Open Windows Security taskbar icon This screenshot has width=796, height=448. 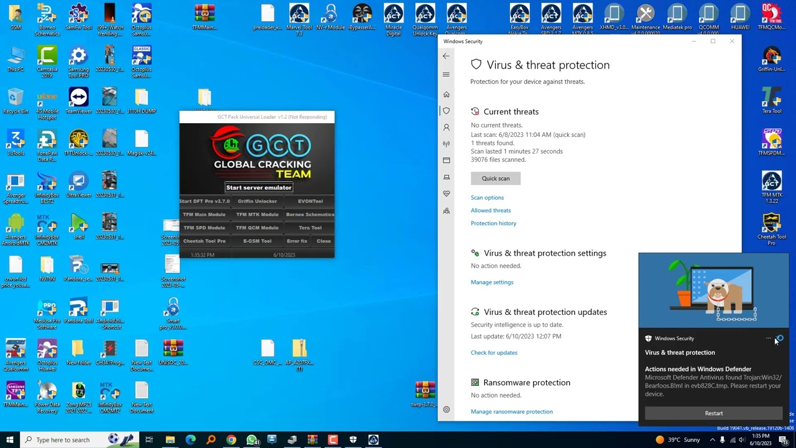pos(353,440)
